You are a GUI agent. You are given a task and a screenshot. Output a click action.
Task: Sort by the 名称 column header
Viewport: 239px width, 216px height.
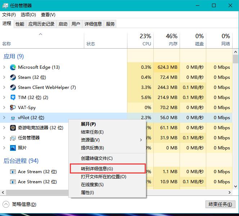[42, 40]
